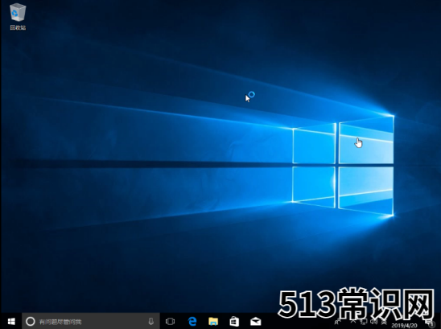Activate the Cortana microphone

(x=151, y=321)
